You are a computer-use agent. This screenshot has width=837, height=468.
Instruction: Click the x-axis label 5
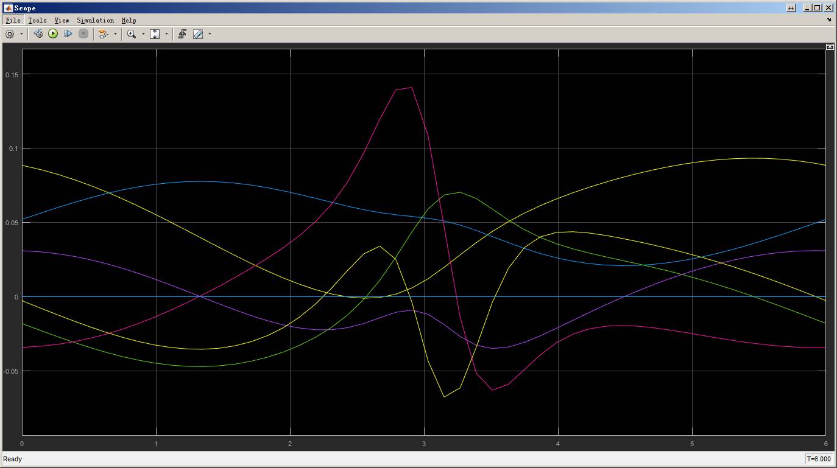point(692,444)
